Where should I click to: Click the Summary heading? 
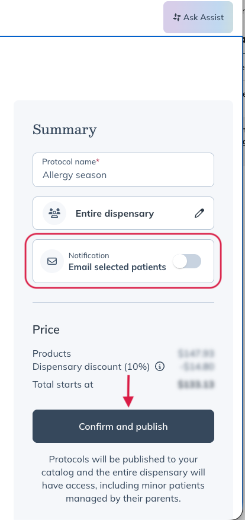pos(65,129)
